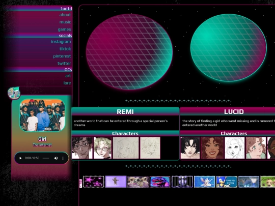Click the Sonic stamp
The height and width of the screenshot is (206, 275).
(227, 182)
